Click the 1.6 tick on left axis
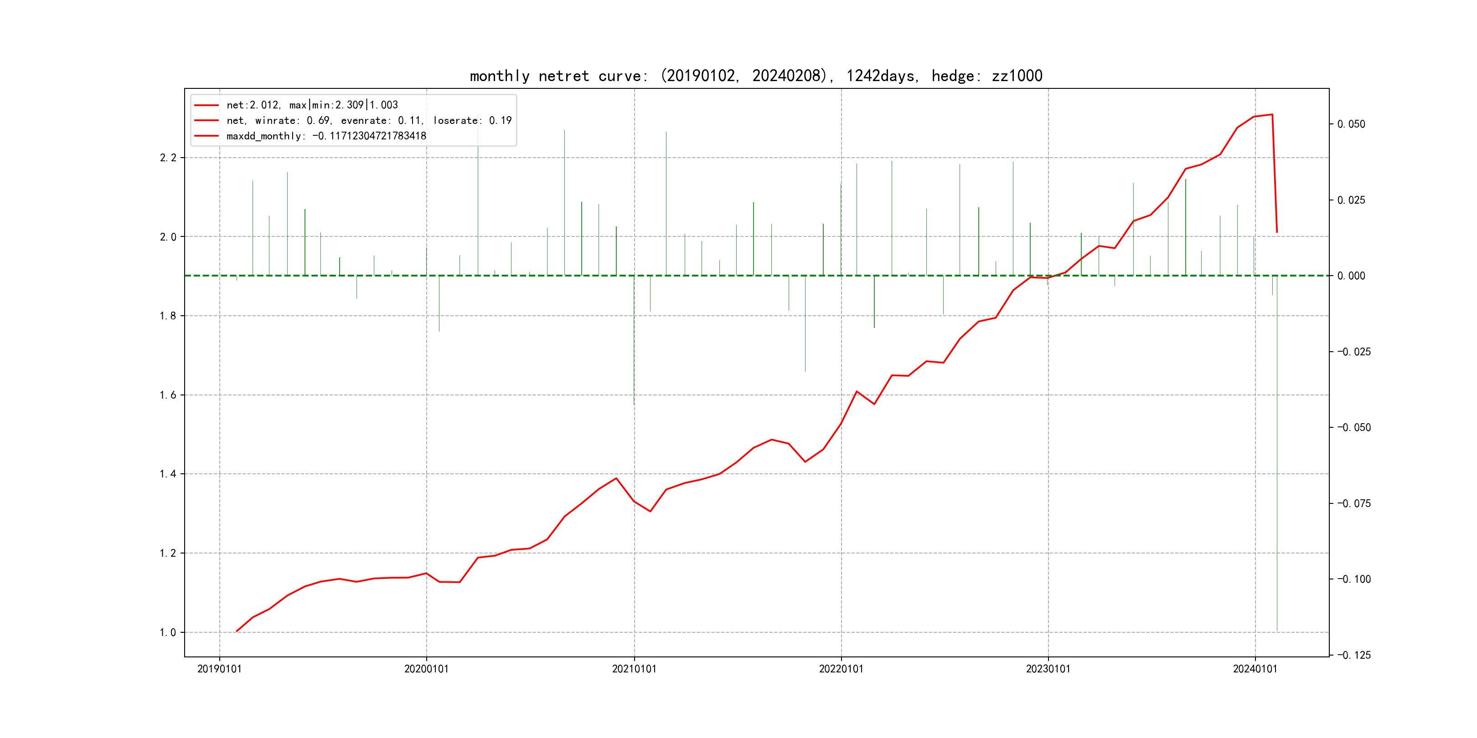The image size is (1477, 738). point(168,395)
